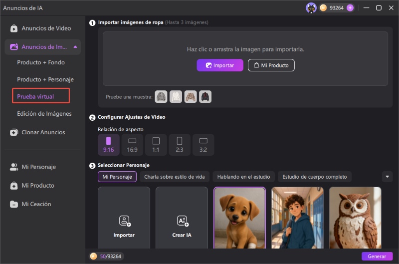The width and height of the screenshot is (399, 264).
Task: Choose the grey sweater sample
Action: [161, 97]
